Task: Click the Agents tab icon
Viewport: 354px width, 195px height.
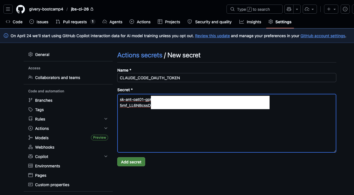Action: (105, 22)
